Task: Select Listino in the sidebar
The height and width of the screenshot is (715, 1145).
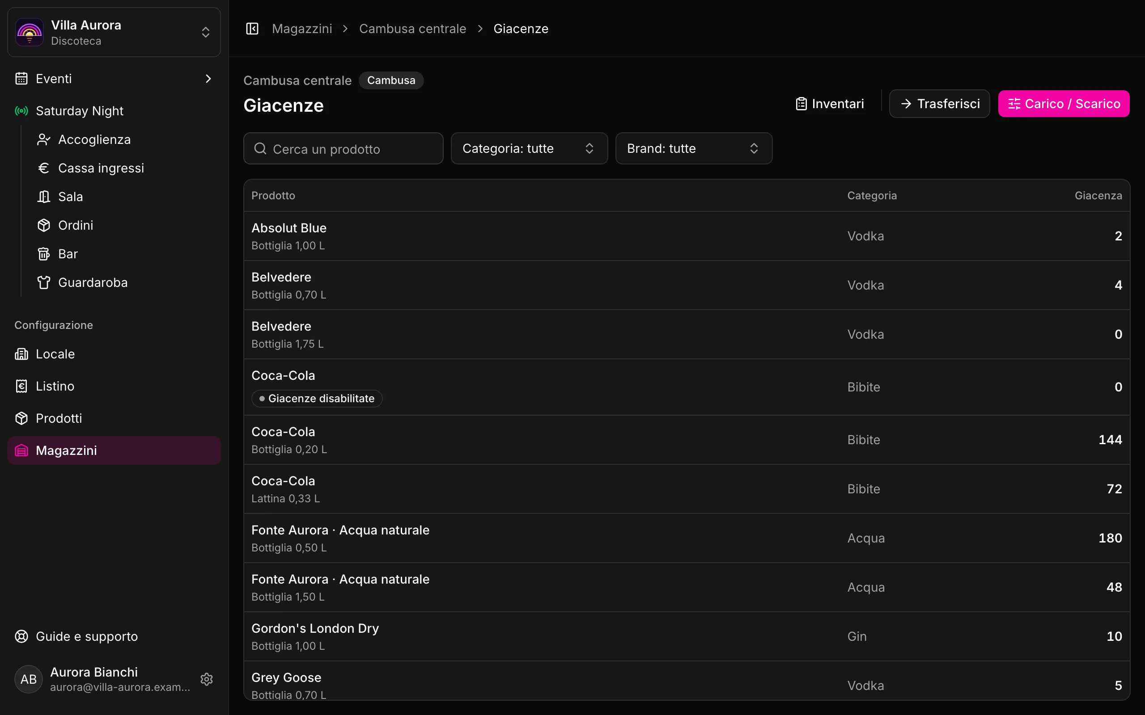Action: pos(114,386)
